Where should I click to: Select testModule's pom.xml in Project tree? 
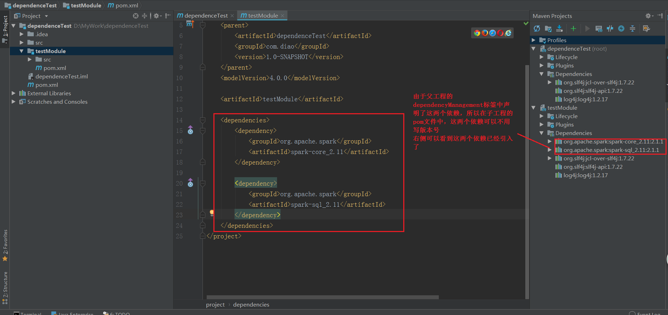[x=51, y=68]
